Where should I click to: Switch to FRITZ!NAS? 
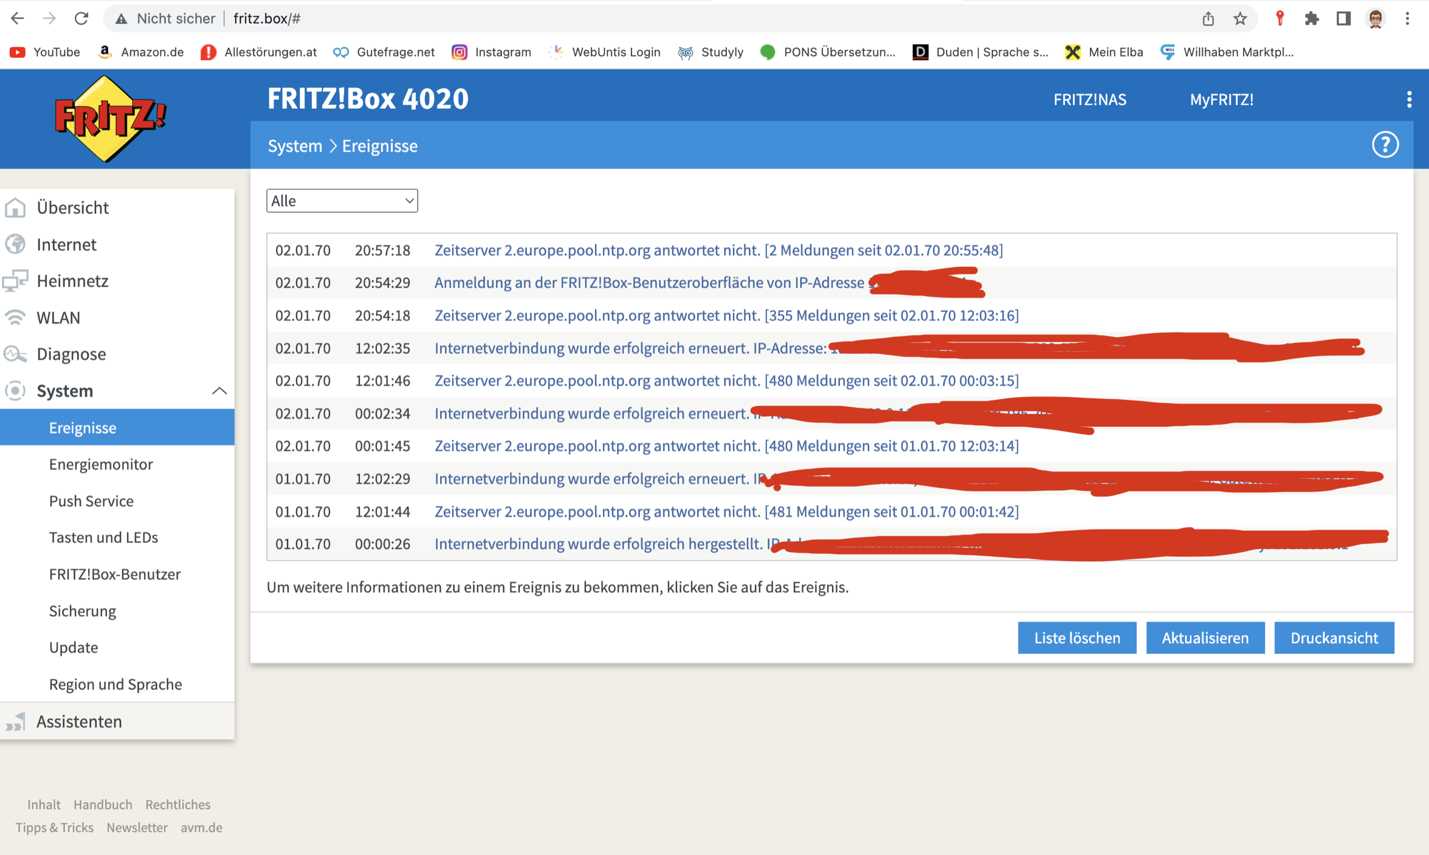(1089, 99)
